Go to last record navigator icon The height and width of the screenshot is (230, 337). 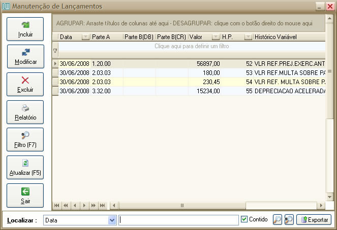click(103, 206)
